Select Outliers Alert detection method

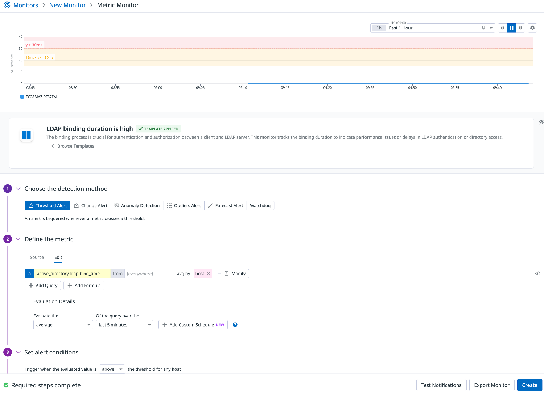coord(184,206)
